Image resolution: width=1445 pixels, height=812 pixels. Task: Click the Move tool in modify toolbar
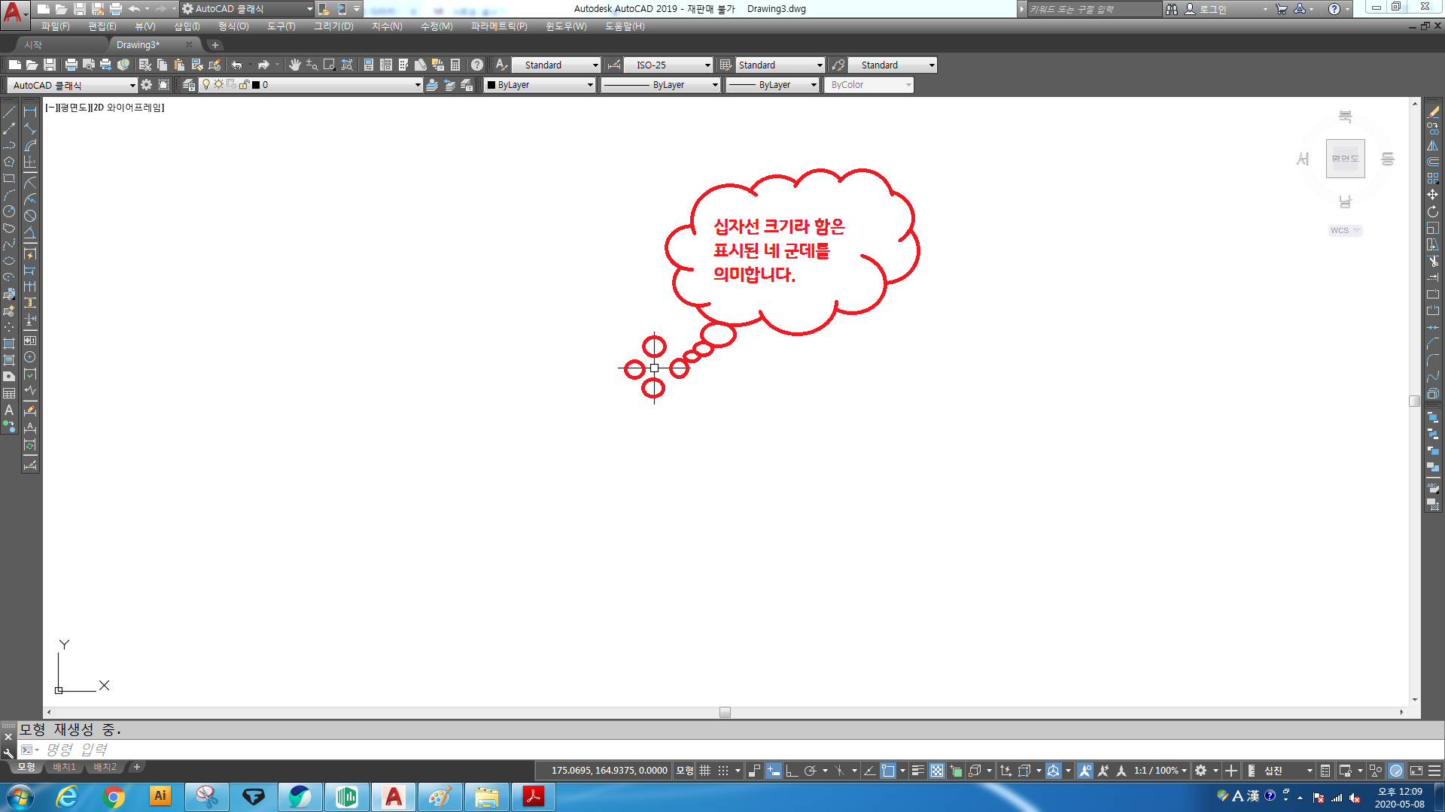tap(1433, 195)
